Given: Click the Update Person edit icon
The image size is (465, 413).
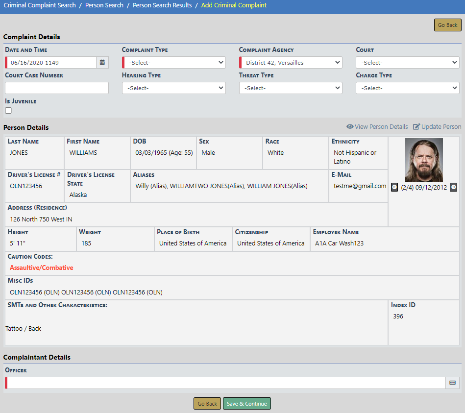Looking at the screenshot, I should coord(416,127).
